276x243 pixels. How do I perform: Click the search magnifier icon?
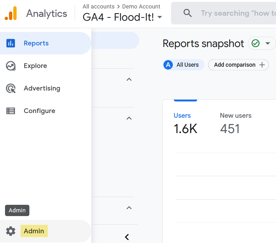point(188,13)
